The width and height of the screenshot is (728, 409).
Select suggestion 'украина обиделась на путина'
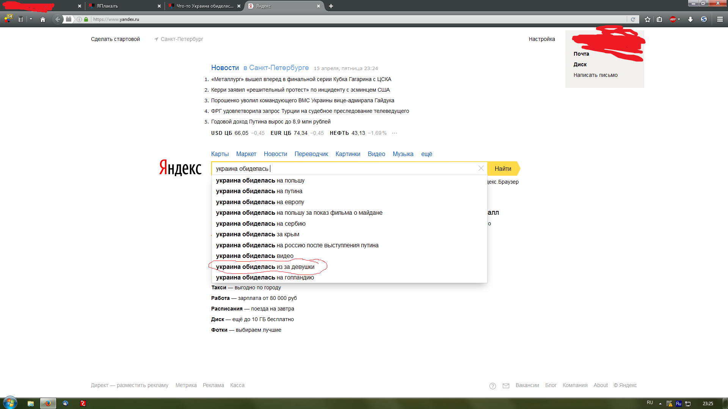259,191
